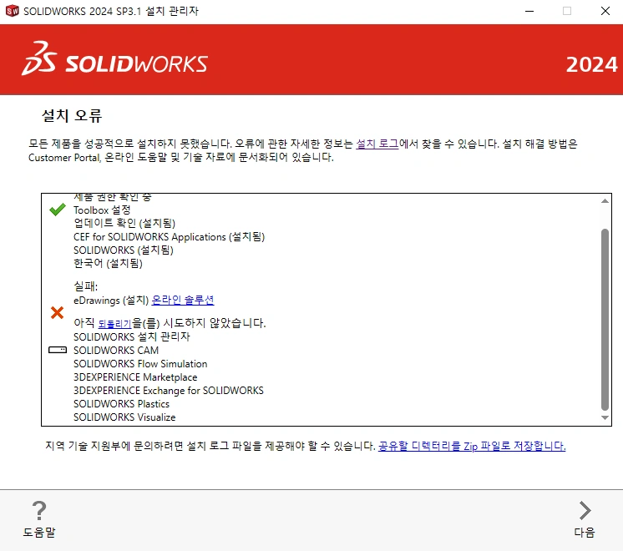Select 'SOLIDWORKS Plastics' list entry
623x551 pixels.
[x=122, y=404]
